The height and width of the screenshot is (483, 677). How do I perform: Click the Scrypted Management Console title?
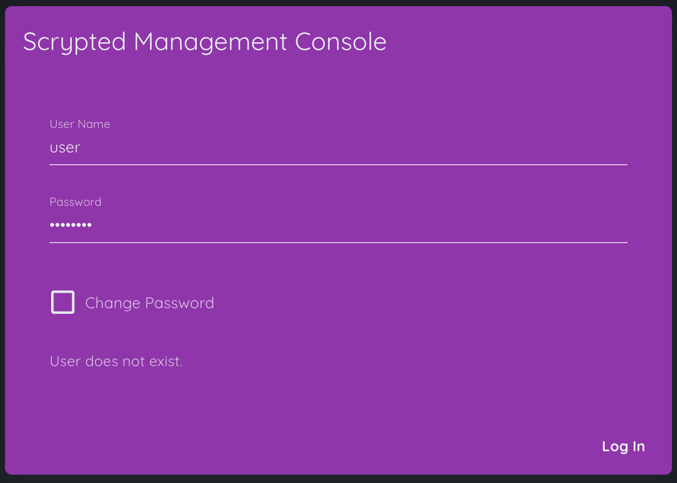204,41
